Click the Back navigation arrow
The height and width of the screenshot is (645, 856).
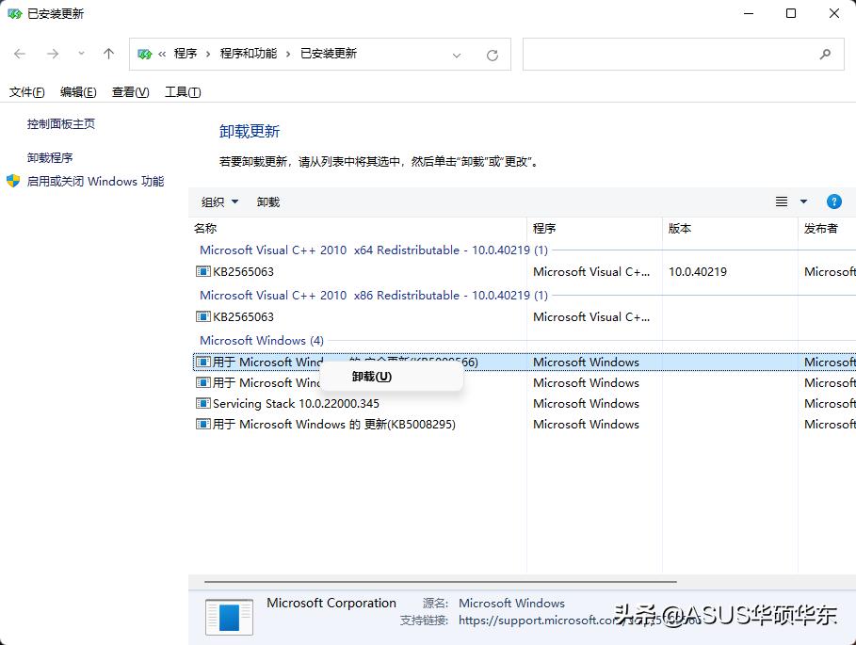pyautogui.click(x=19, y=54)
